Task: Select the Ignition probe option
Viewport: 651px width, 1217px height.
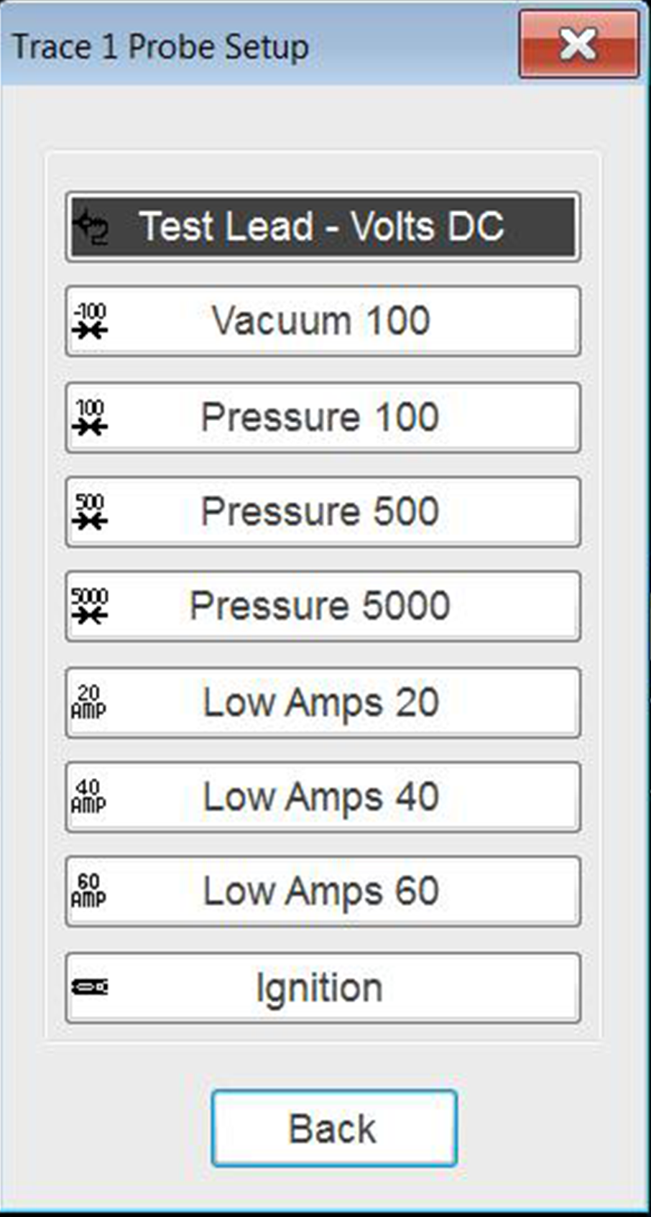Action: pos(320,987)
